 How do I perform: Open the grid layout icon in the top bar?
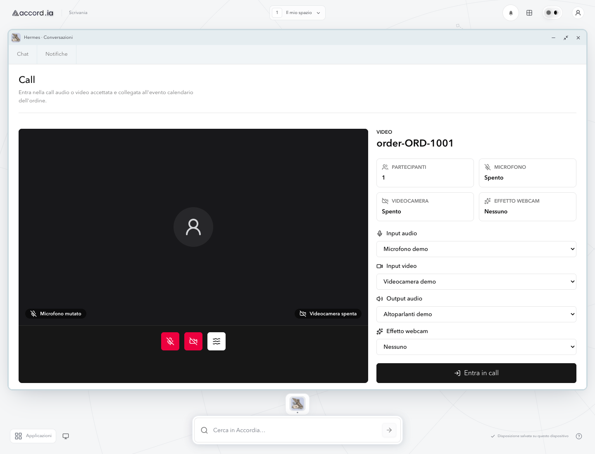[529, 13]
